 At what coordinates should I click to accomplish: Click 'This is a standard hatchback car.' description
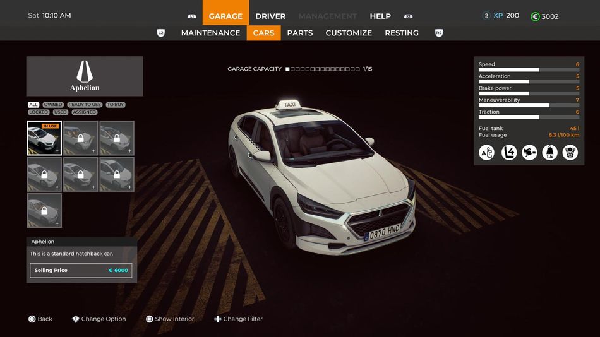(x=71, y=254)
